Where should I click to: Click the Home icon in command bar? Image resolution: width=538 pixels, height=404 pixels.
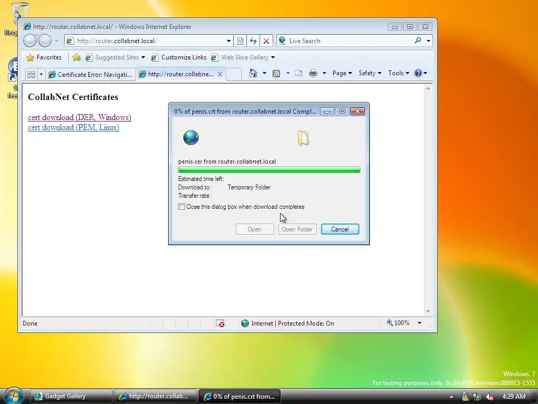pos(253,73)
